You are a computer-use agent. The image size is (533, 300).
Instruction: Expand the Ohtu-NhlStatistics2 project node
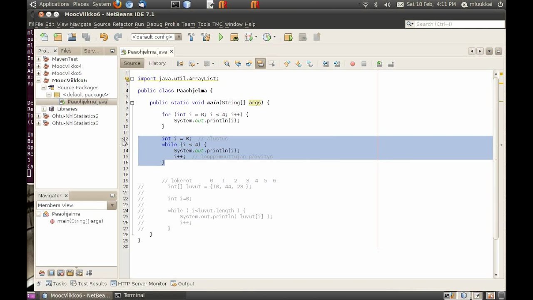(x=38, y=116)
